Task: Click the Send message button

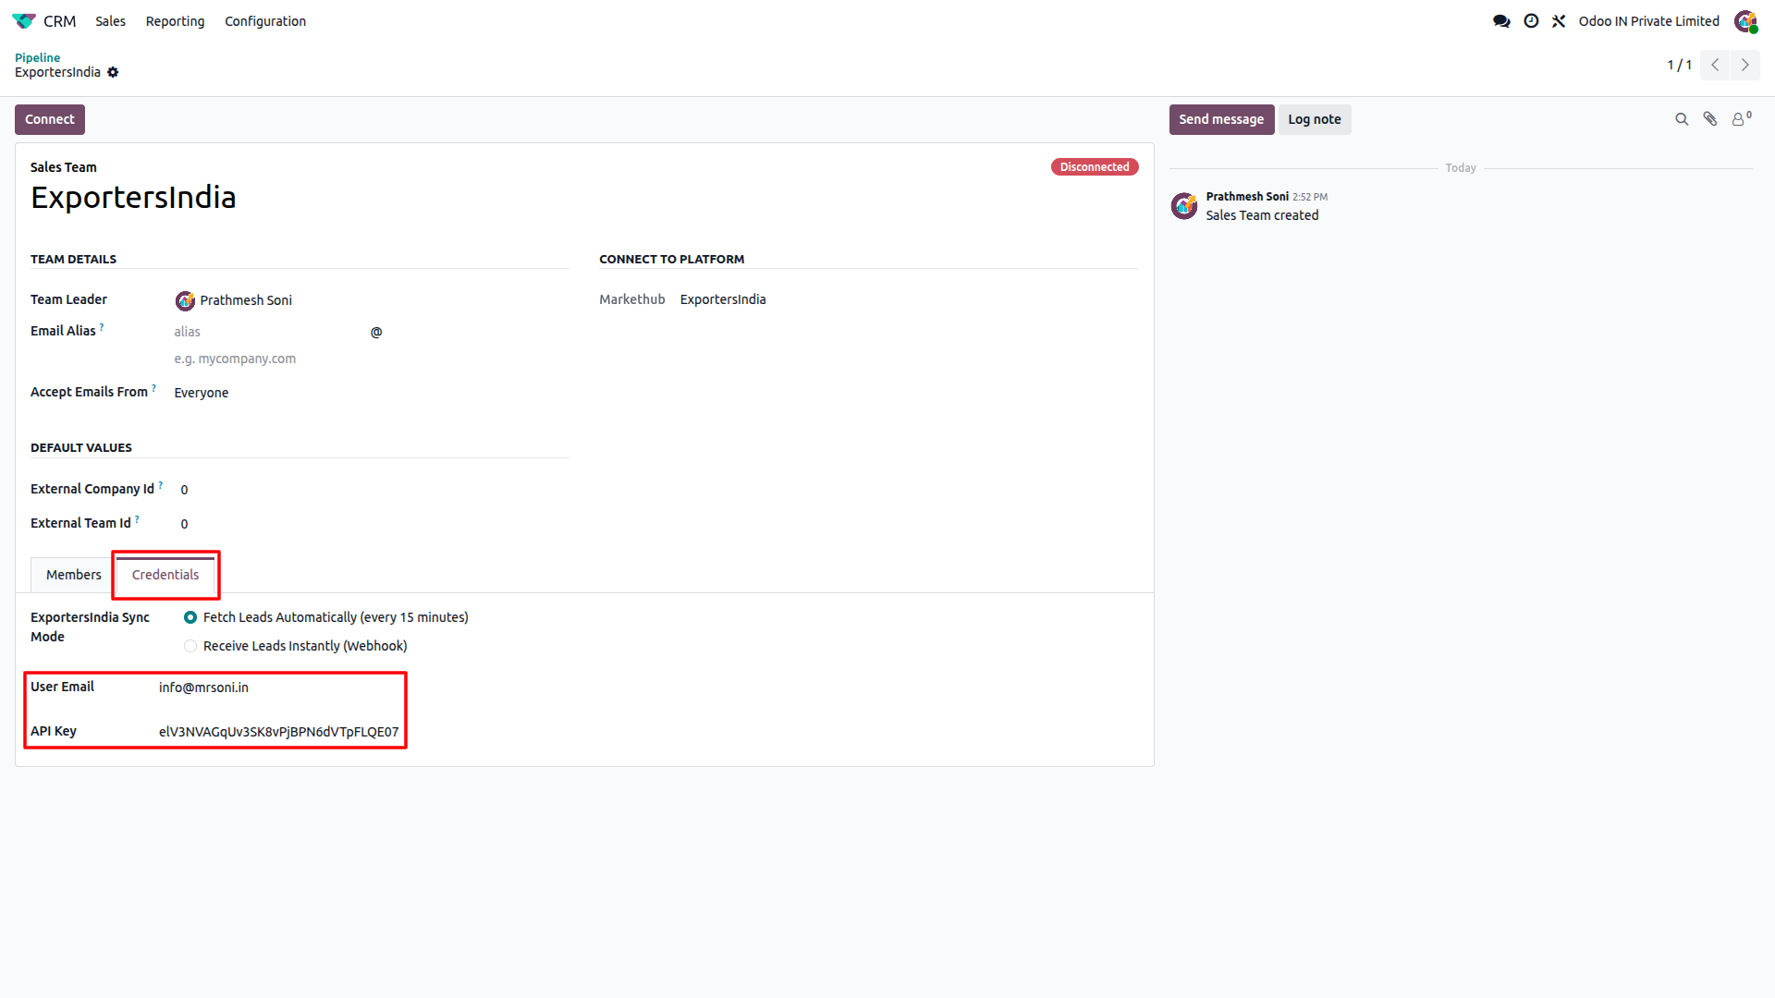Action: tap(1221, 119)
